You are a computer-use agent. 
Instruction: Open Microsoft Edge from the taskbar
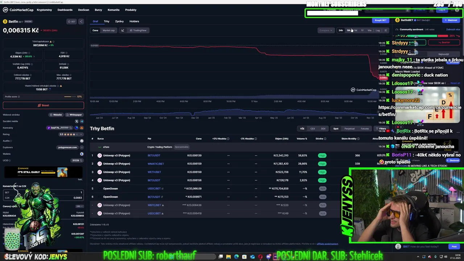(x=236, y=257)
